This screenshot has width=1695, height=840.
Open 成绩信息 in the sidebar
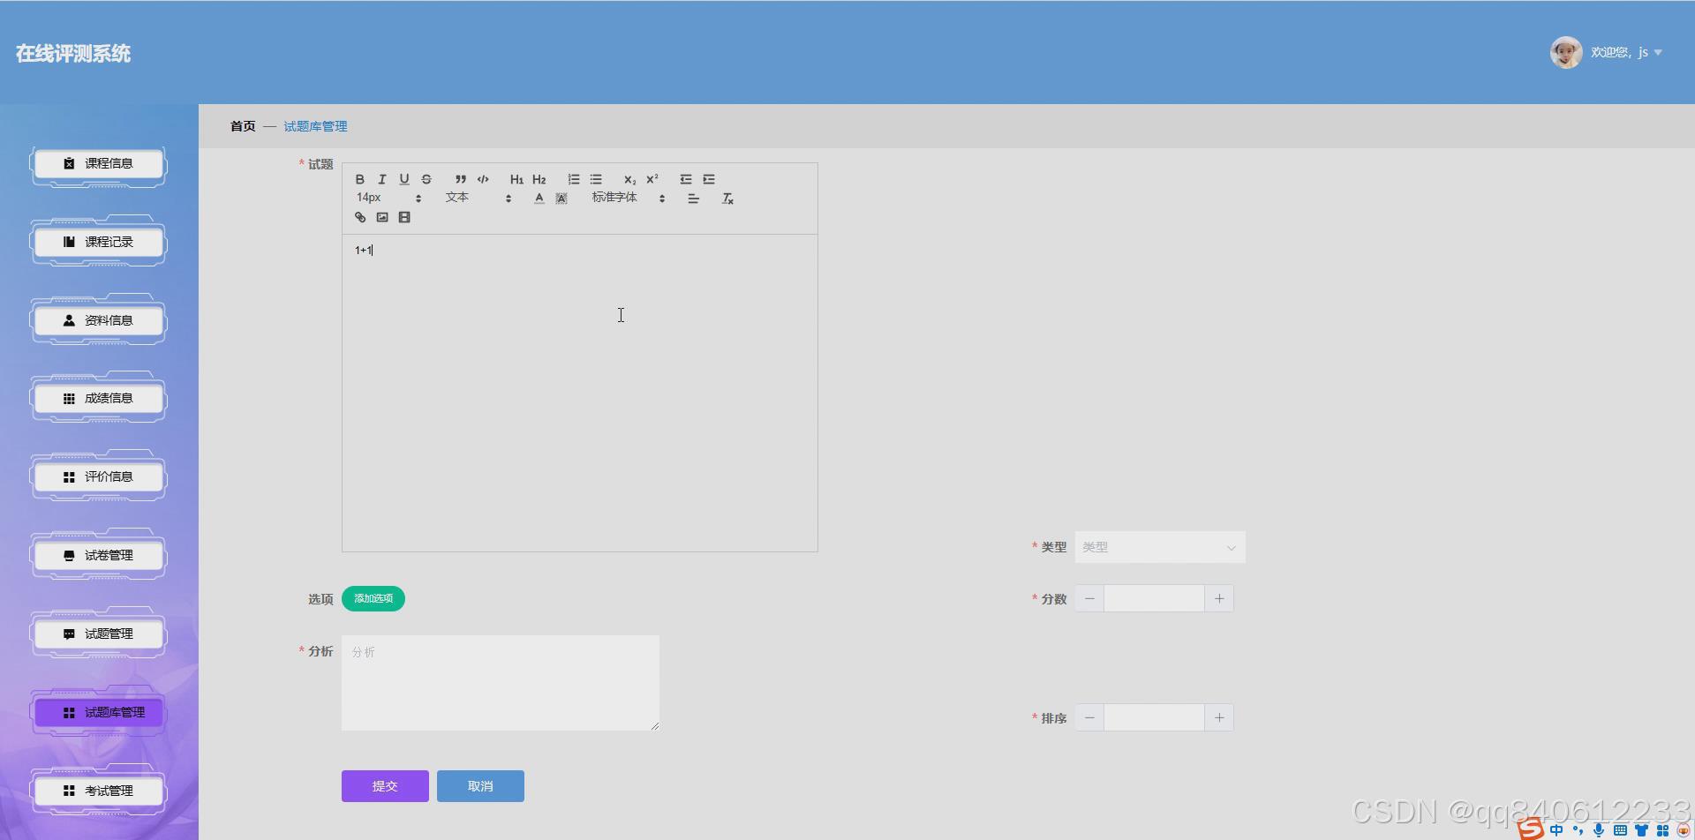coord(99,399)
